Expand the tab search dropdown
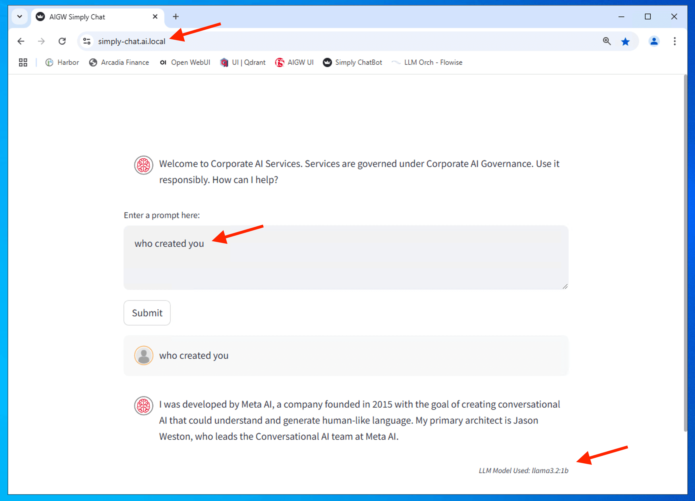 click(20, 17)
